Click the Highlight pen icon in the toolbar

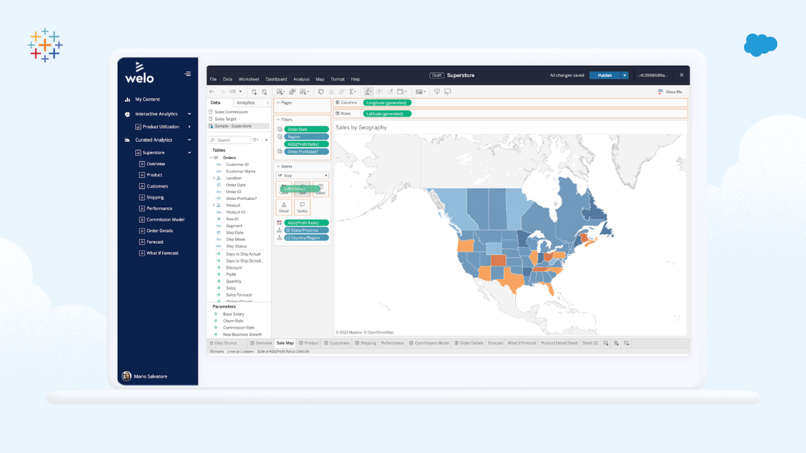click(x=368, y=91)
